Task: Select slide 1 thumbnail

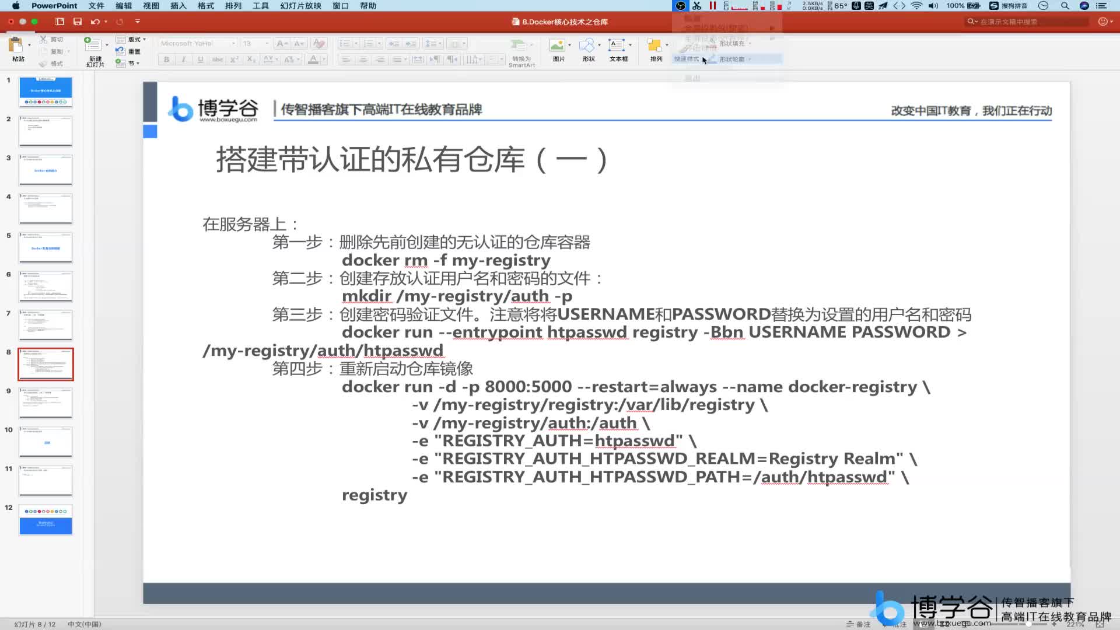Action: pos(45,92)
